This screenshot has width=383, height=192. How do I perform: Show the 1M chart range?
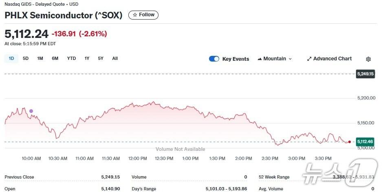point(40,58)
